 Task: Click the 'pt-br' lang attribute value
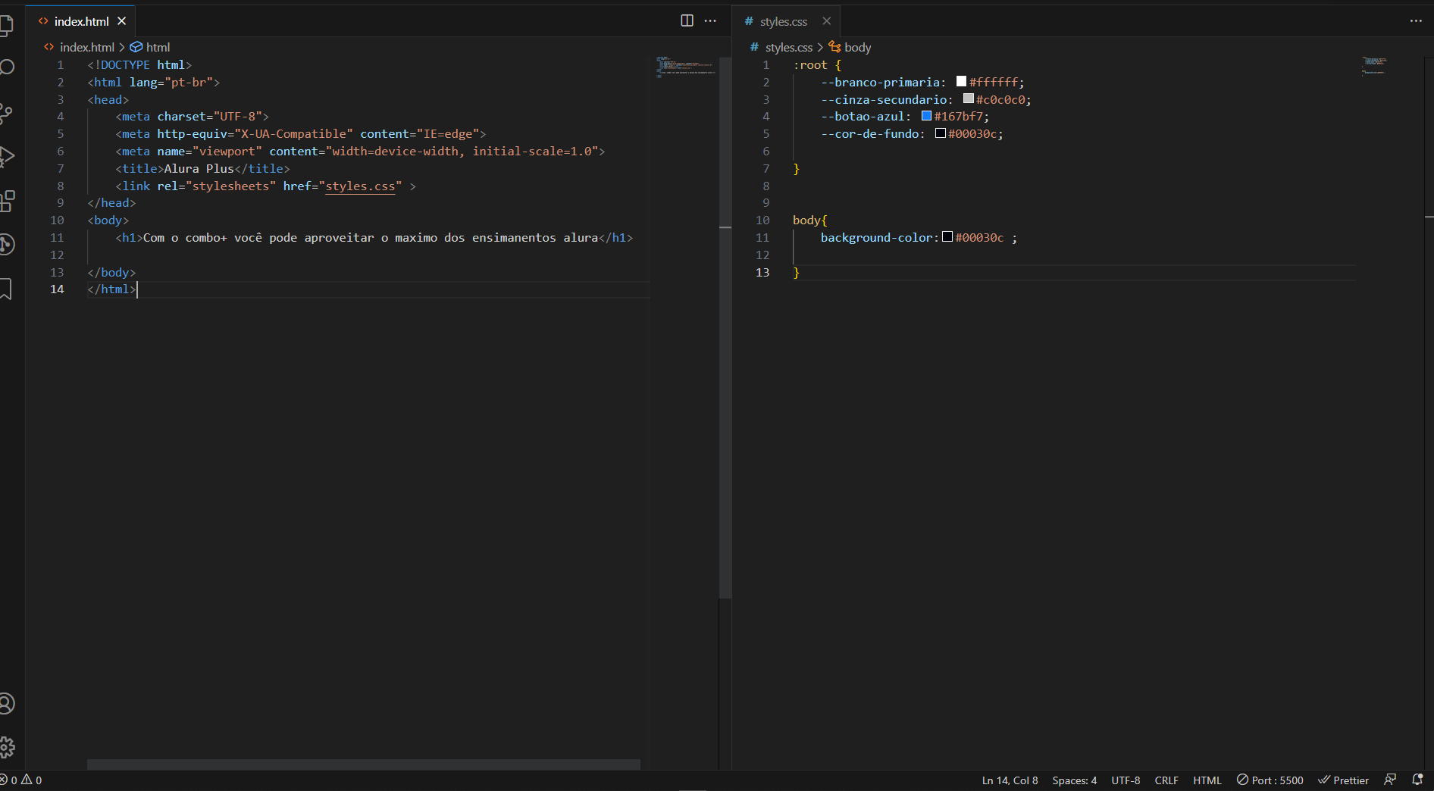click(189, 83)
